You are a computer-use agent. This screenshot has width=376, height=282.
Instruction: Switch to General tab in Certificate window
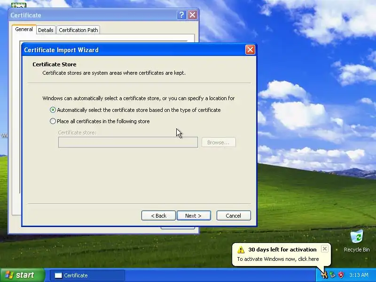tap(24, 29)
